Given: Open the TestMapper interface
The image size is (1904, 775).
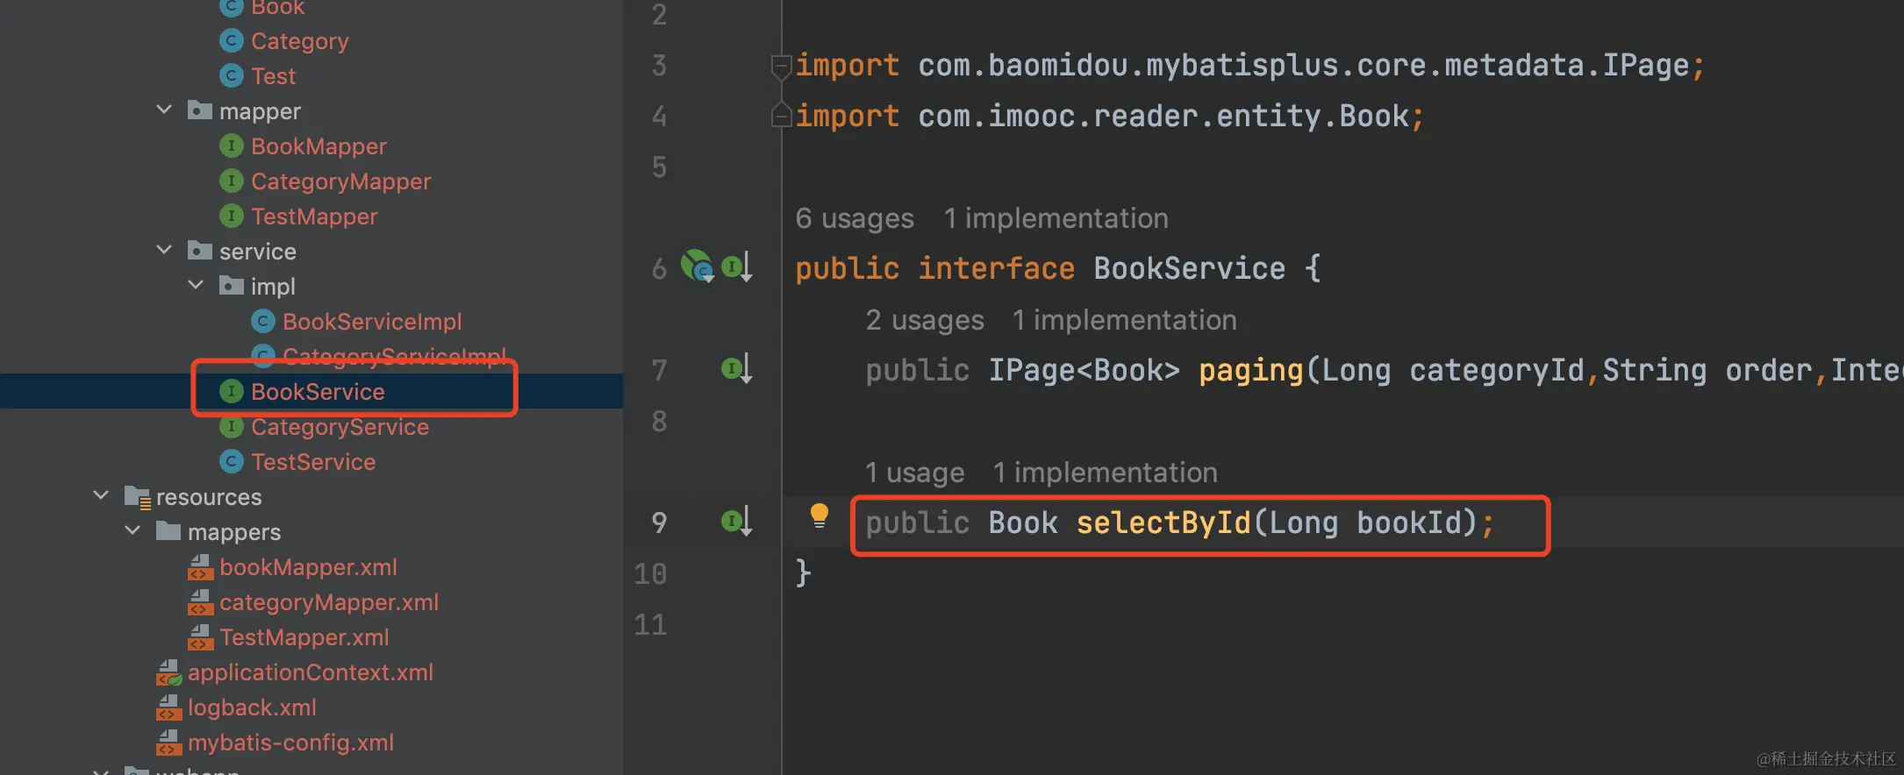Looking at the screenshot, I should click(x=314, y=217).
